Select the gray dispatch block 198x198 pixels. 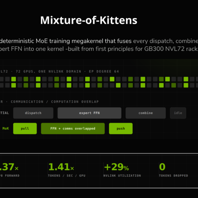[x=33, y=113]
